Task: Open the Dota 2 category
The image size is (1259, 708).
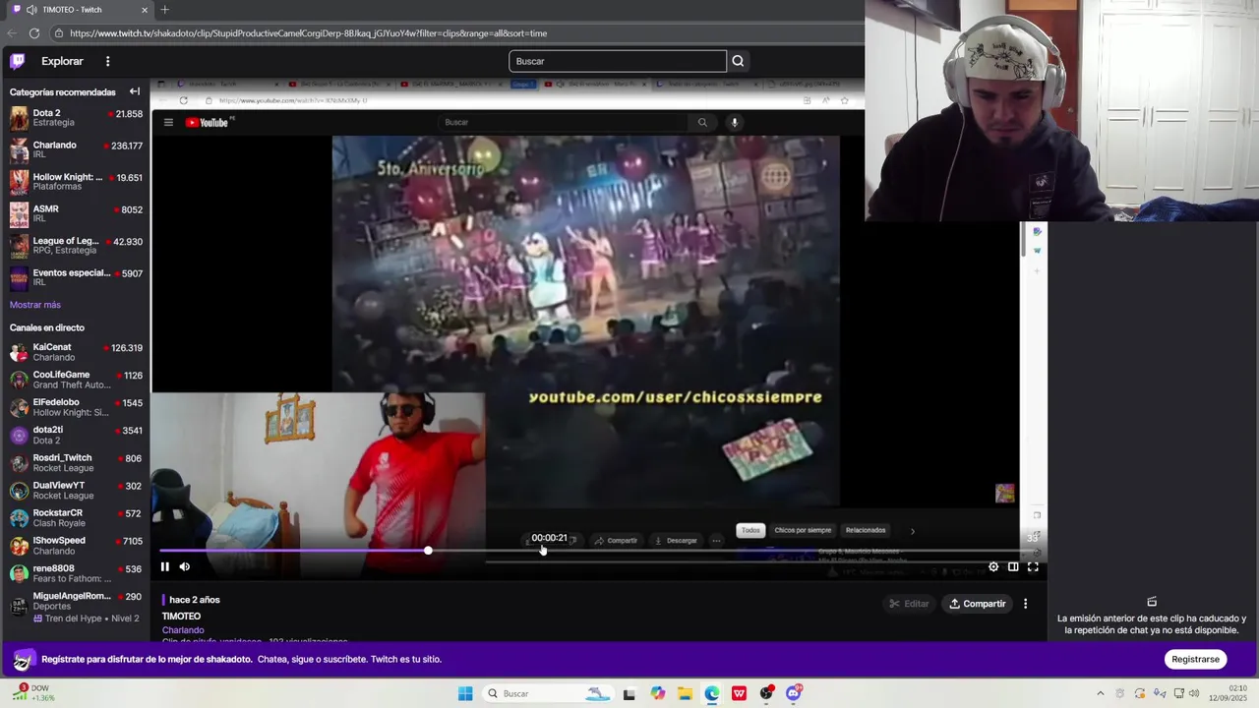Action: pos(76,118)
